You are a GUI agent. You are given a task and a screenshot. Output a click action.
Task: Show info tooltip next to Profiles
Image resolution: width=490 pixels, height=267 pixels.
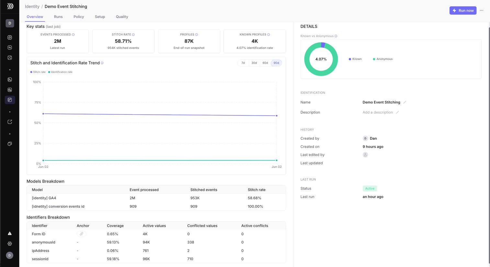[197, 35]
